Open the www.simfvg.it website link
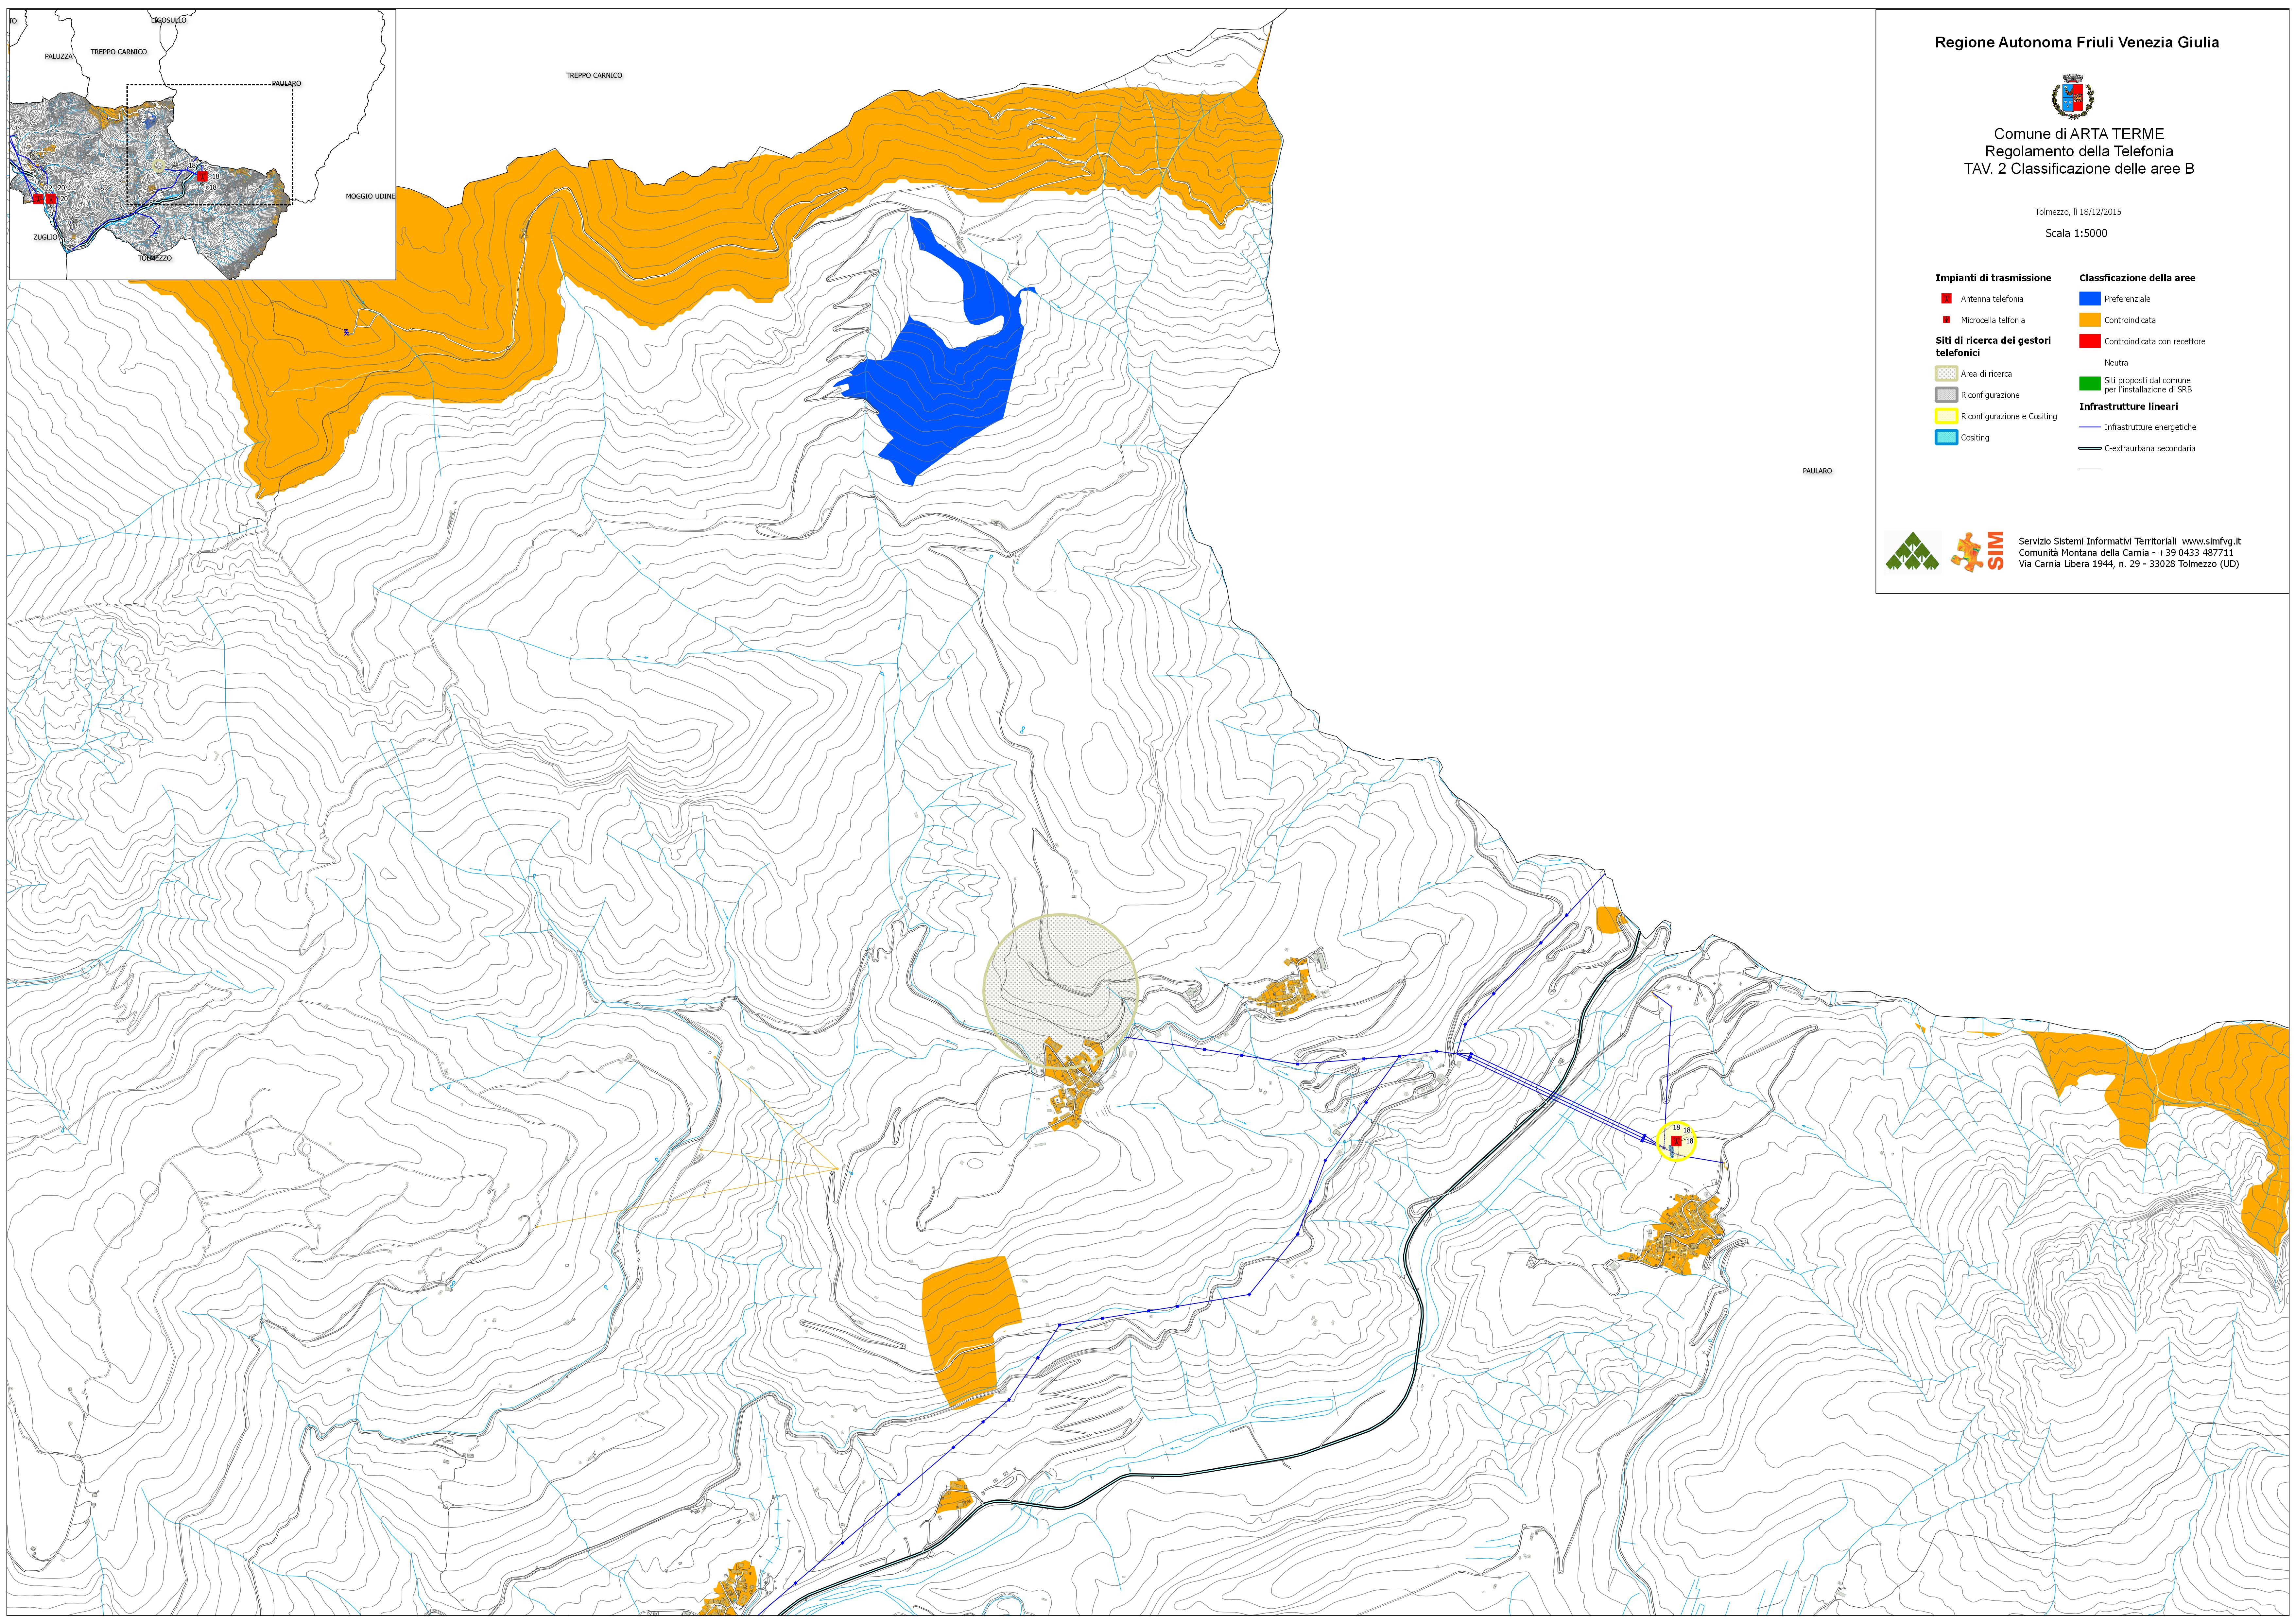The image size is (2296, 1624). (2211, 541)
